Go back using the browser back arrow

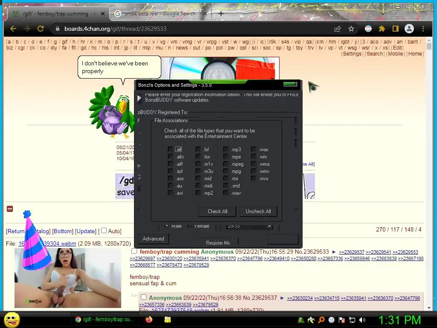[13, 29]
